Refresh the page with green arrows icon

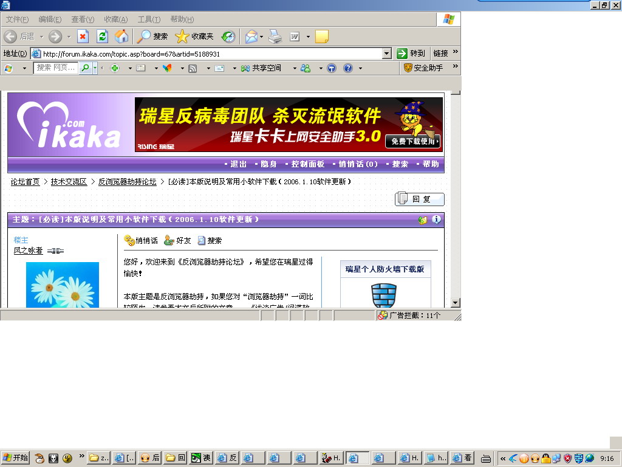pyautogui.click(x=102, y=36)
